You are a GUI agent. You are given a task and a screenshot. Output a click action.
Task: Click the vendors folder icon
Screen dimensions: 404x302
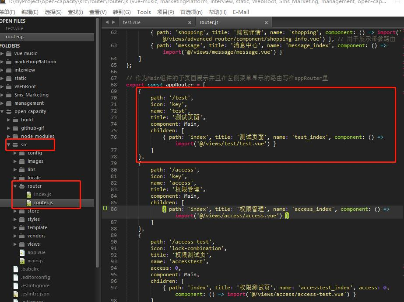click(x=22, y=236)
